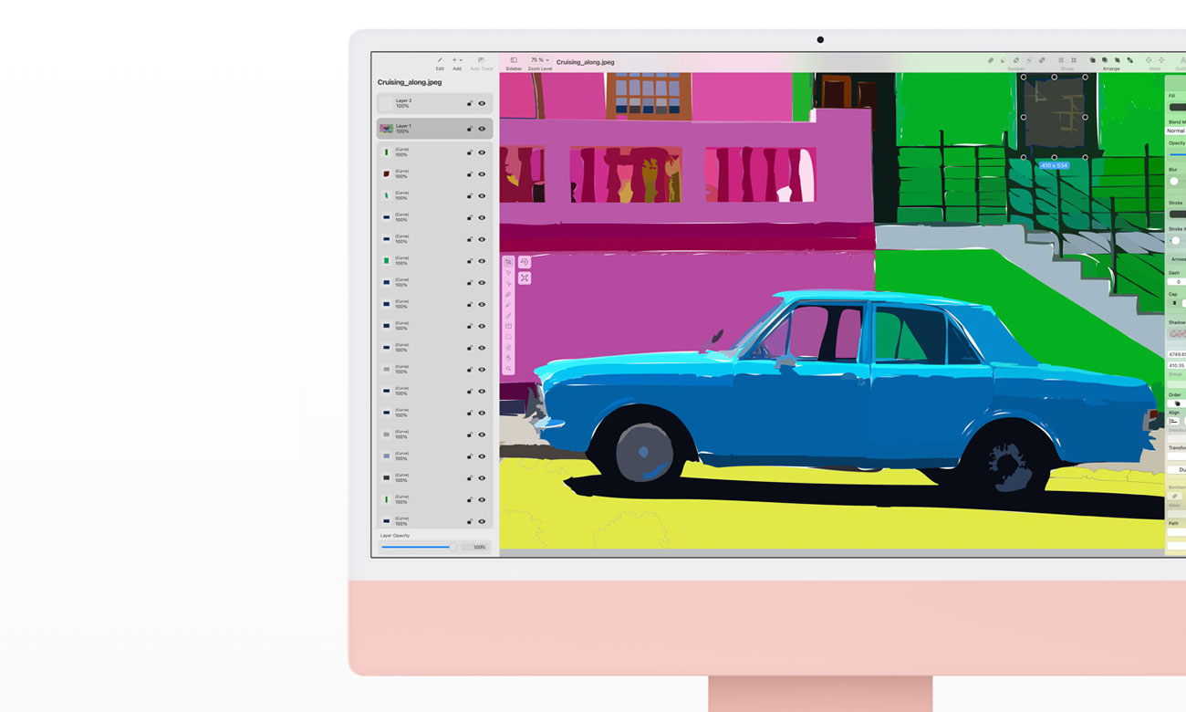This screenshot has width=1186, height=712.
Task: Click the third Boolean intersect icon
Action: (1015, 60)
